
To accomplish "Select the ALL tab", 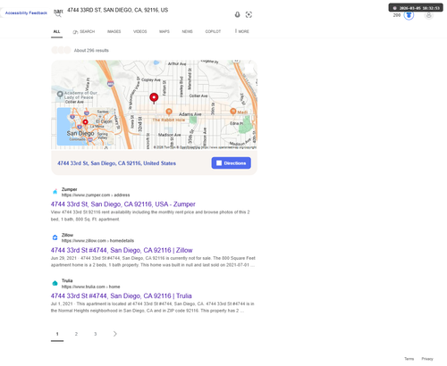I will click(56, 31).
